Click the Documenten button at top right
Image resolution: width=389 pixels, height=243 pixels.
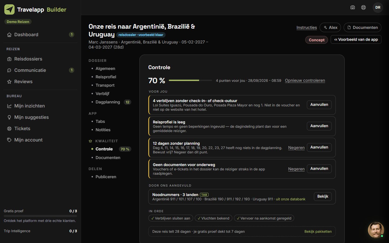[362, 28]
